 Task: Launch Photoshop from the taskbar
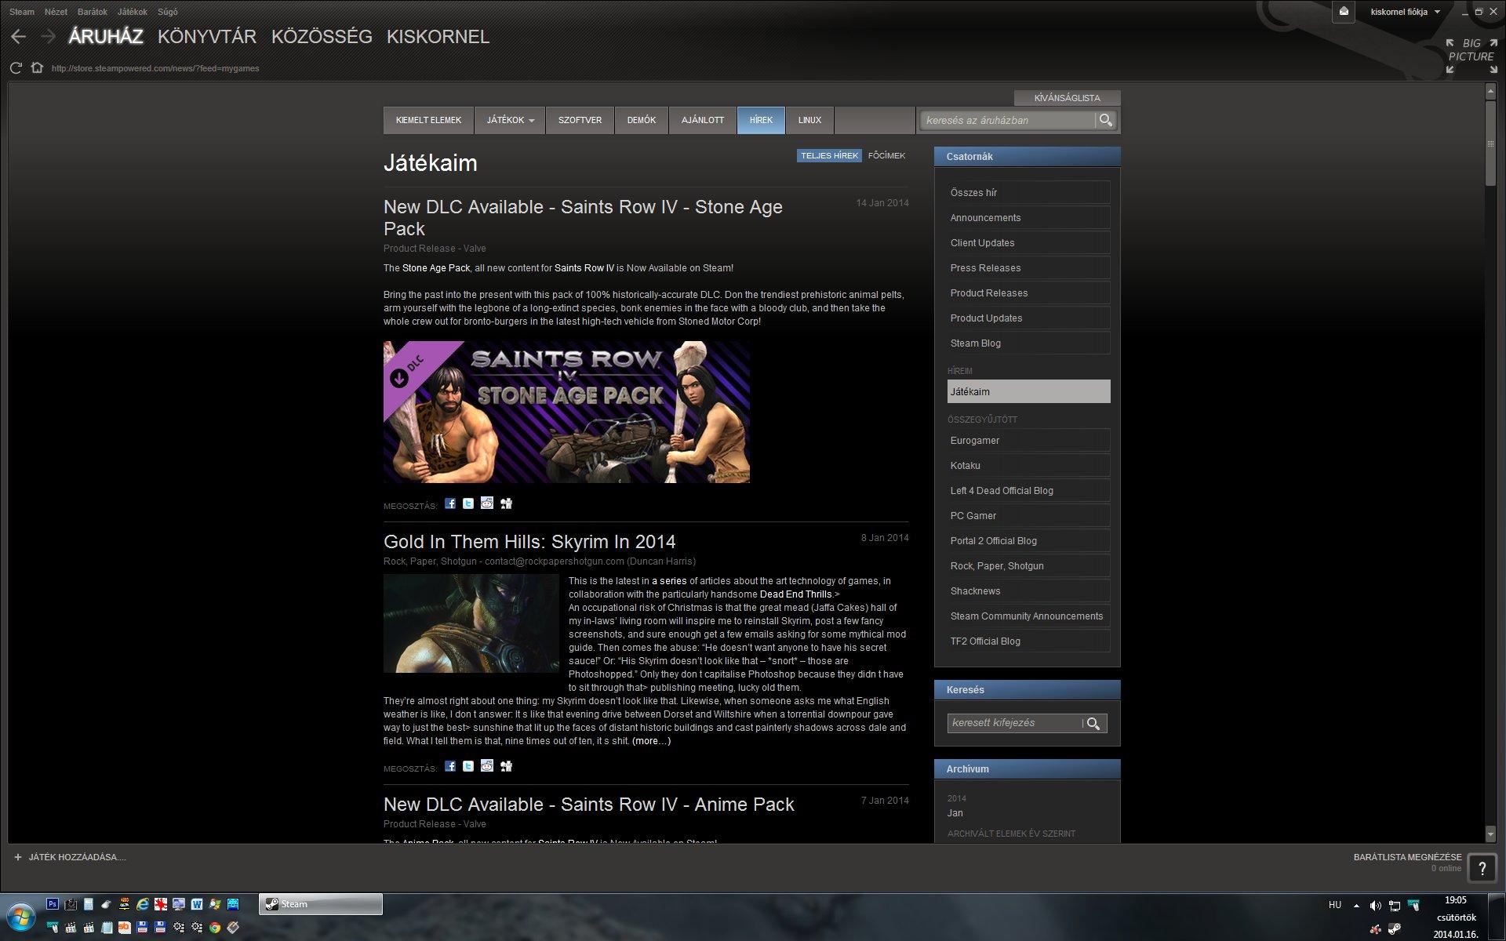tap(53, 904)
